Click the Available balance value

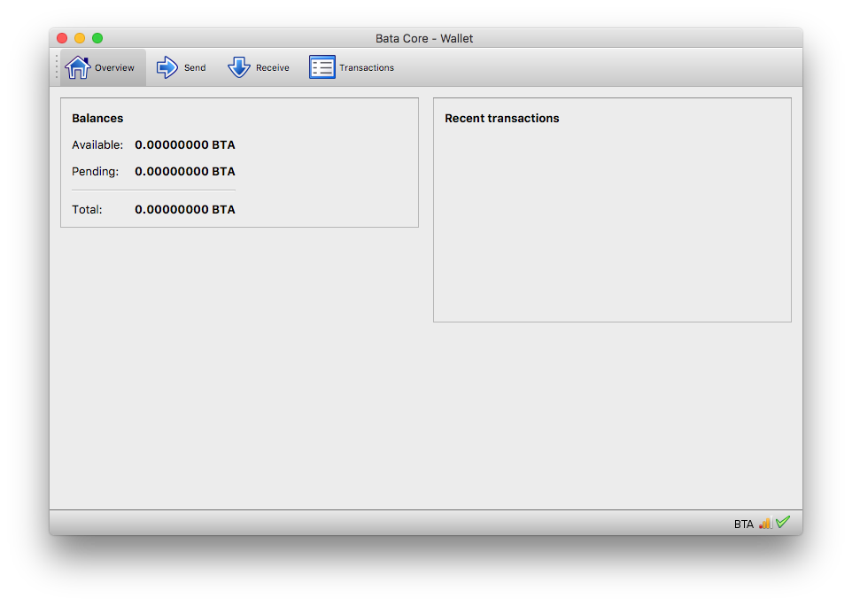tap(185, 145)
